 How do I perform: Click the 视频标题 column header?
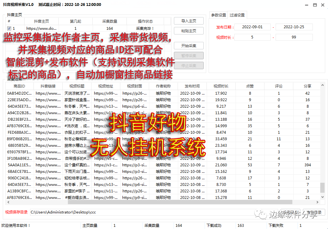click(x=77, y=86)
